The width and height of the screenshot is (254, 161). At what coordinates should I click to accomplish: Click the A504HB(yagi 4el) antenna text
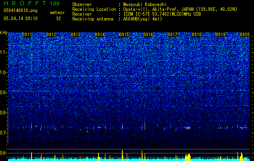pyautogui.click(x=143, y=19)
